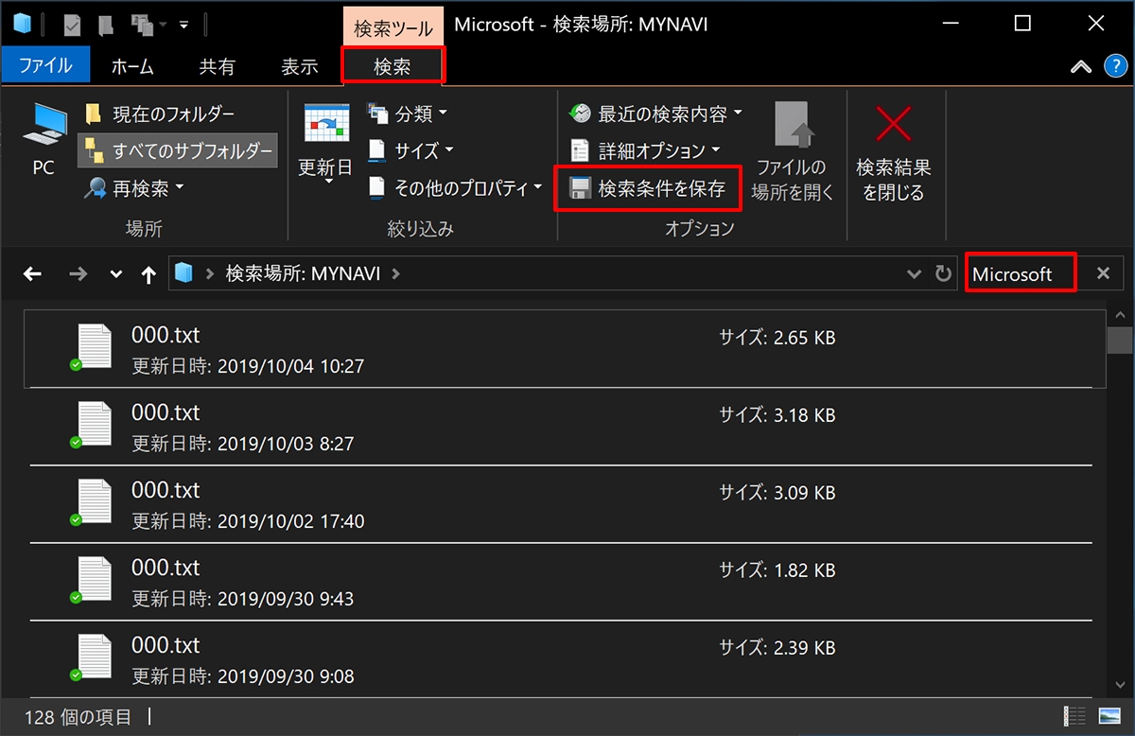Viewport: 1135px width, 736px height.
Task: Click the vertical scrollbar thumb
Action: click(x=1121, y=339)
